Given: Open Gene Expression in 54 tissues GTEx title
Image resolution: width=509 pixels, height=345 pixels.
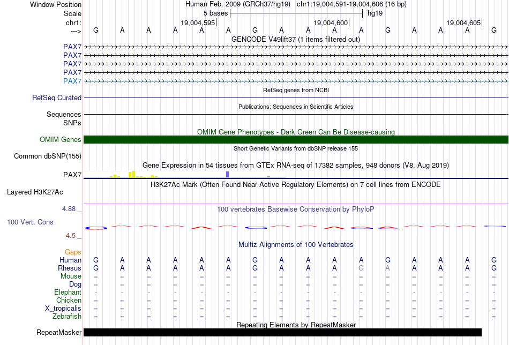Looking at the screenshot, I should click(296, 165).
